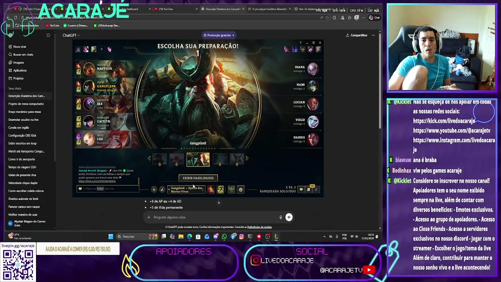
Task: Click the dictation microphone in ChatGPT input
Action: pos(281,217)
